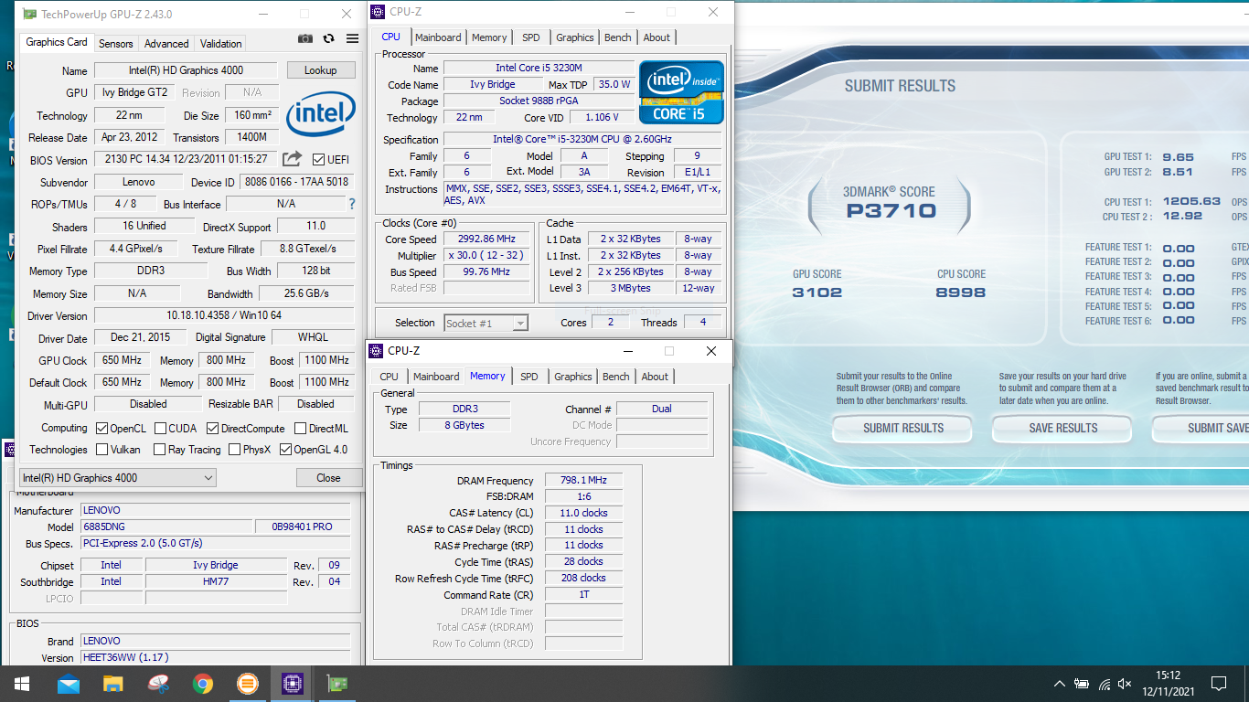Open Google Chrome from taskbar
The height and width of the screenshot is (702, 1249).
pyautogui.click(x=203, y=684)
